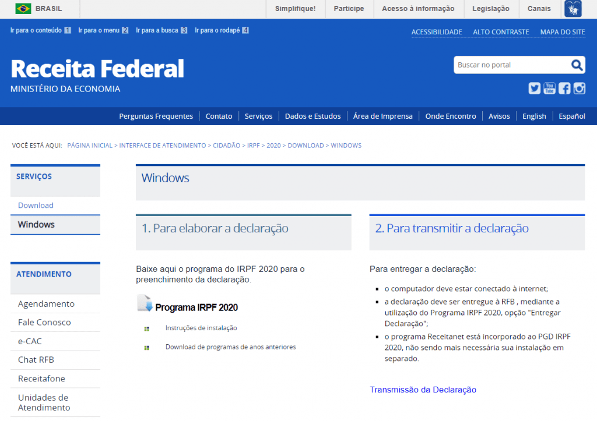Viewport: 597px width, 421px height.
Task: Open Contato in nav bar
Action: click(x=219, y=116)
